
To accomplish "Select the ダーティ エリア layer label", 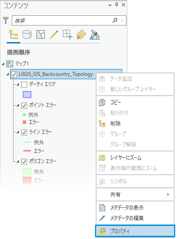I will 42,84.
